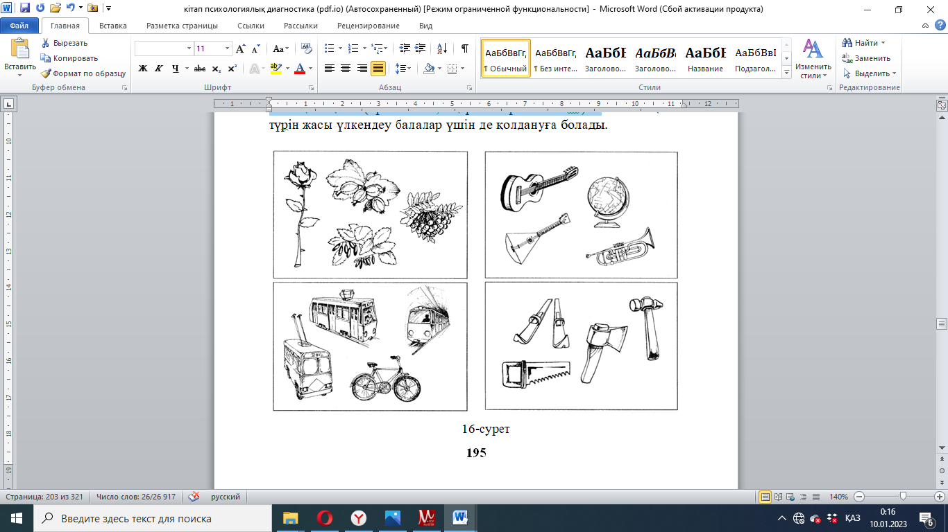
Task: Apply subscript formatting
Action: click(217, 68)
